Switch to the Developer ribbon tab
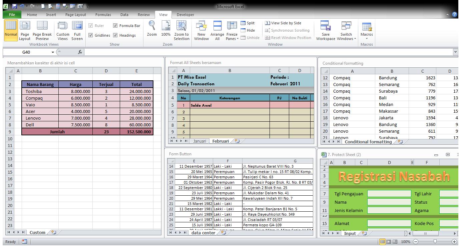 [185, 15]
